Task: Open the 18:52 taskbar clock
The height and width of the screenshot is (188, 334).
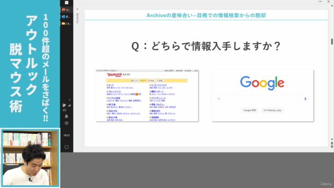Action: coord(66,135)
